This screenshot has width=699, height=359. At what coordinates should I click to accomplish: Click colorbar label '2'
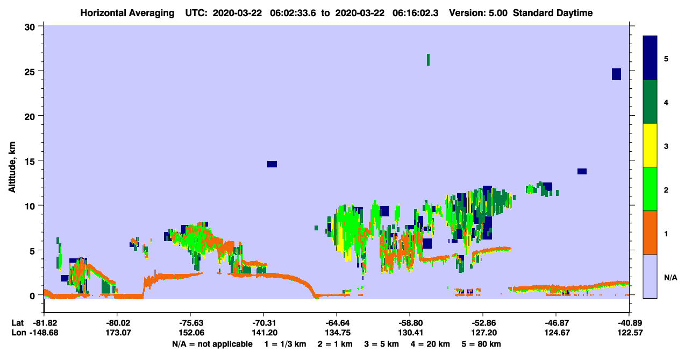point(666,189)
